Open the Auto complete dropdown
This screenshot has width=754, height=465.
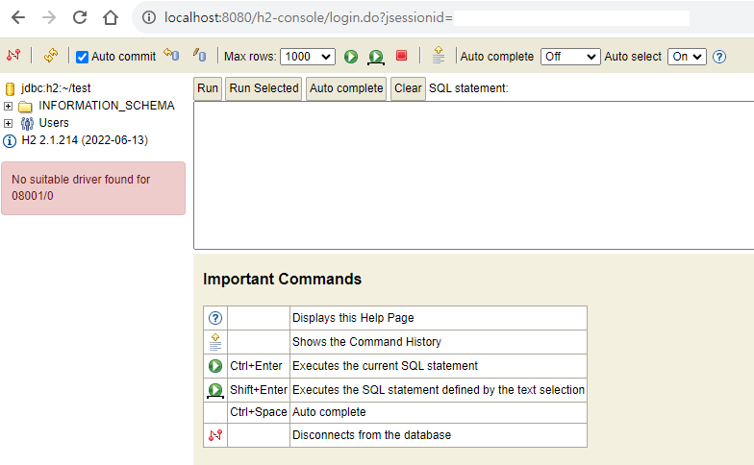[x=570, y=57]
